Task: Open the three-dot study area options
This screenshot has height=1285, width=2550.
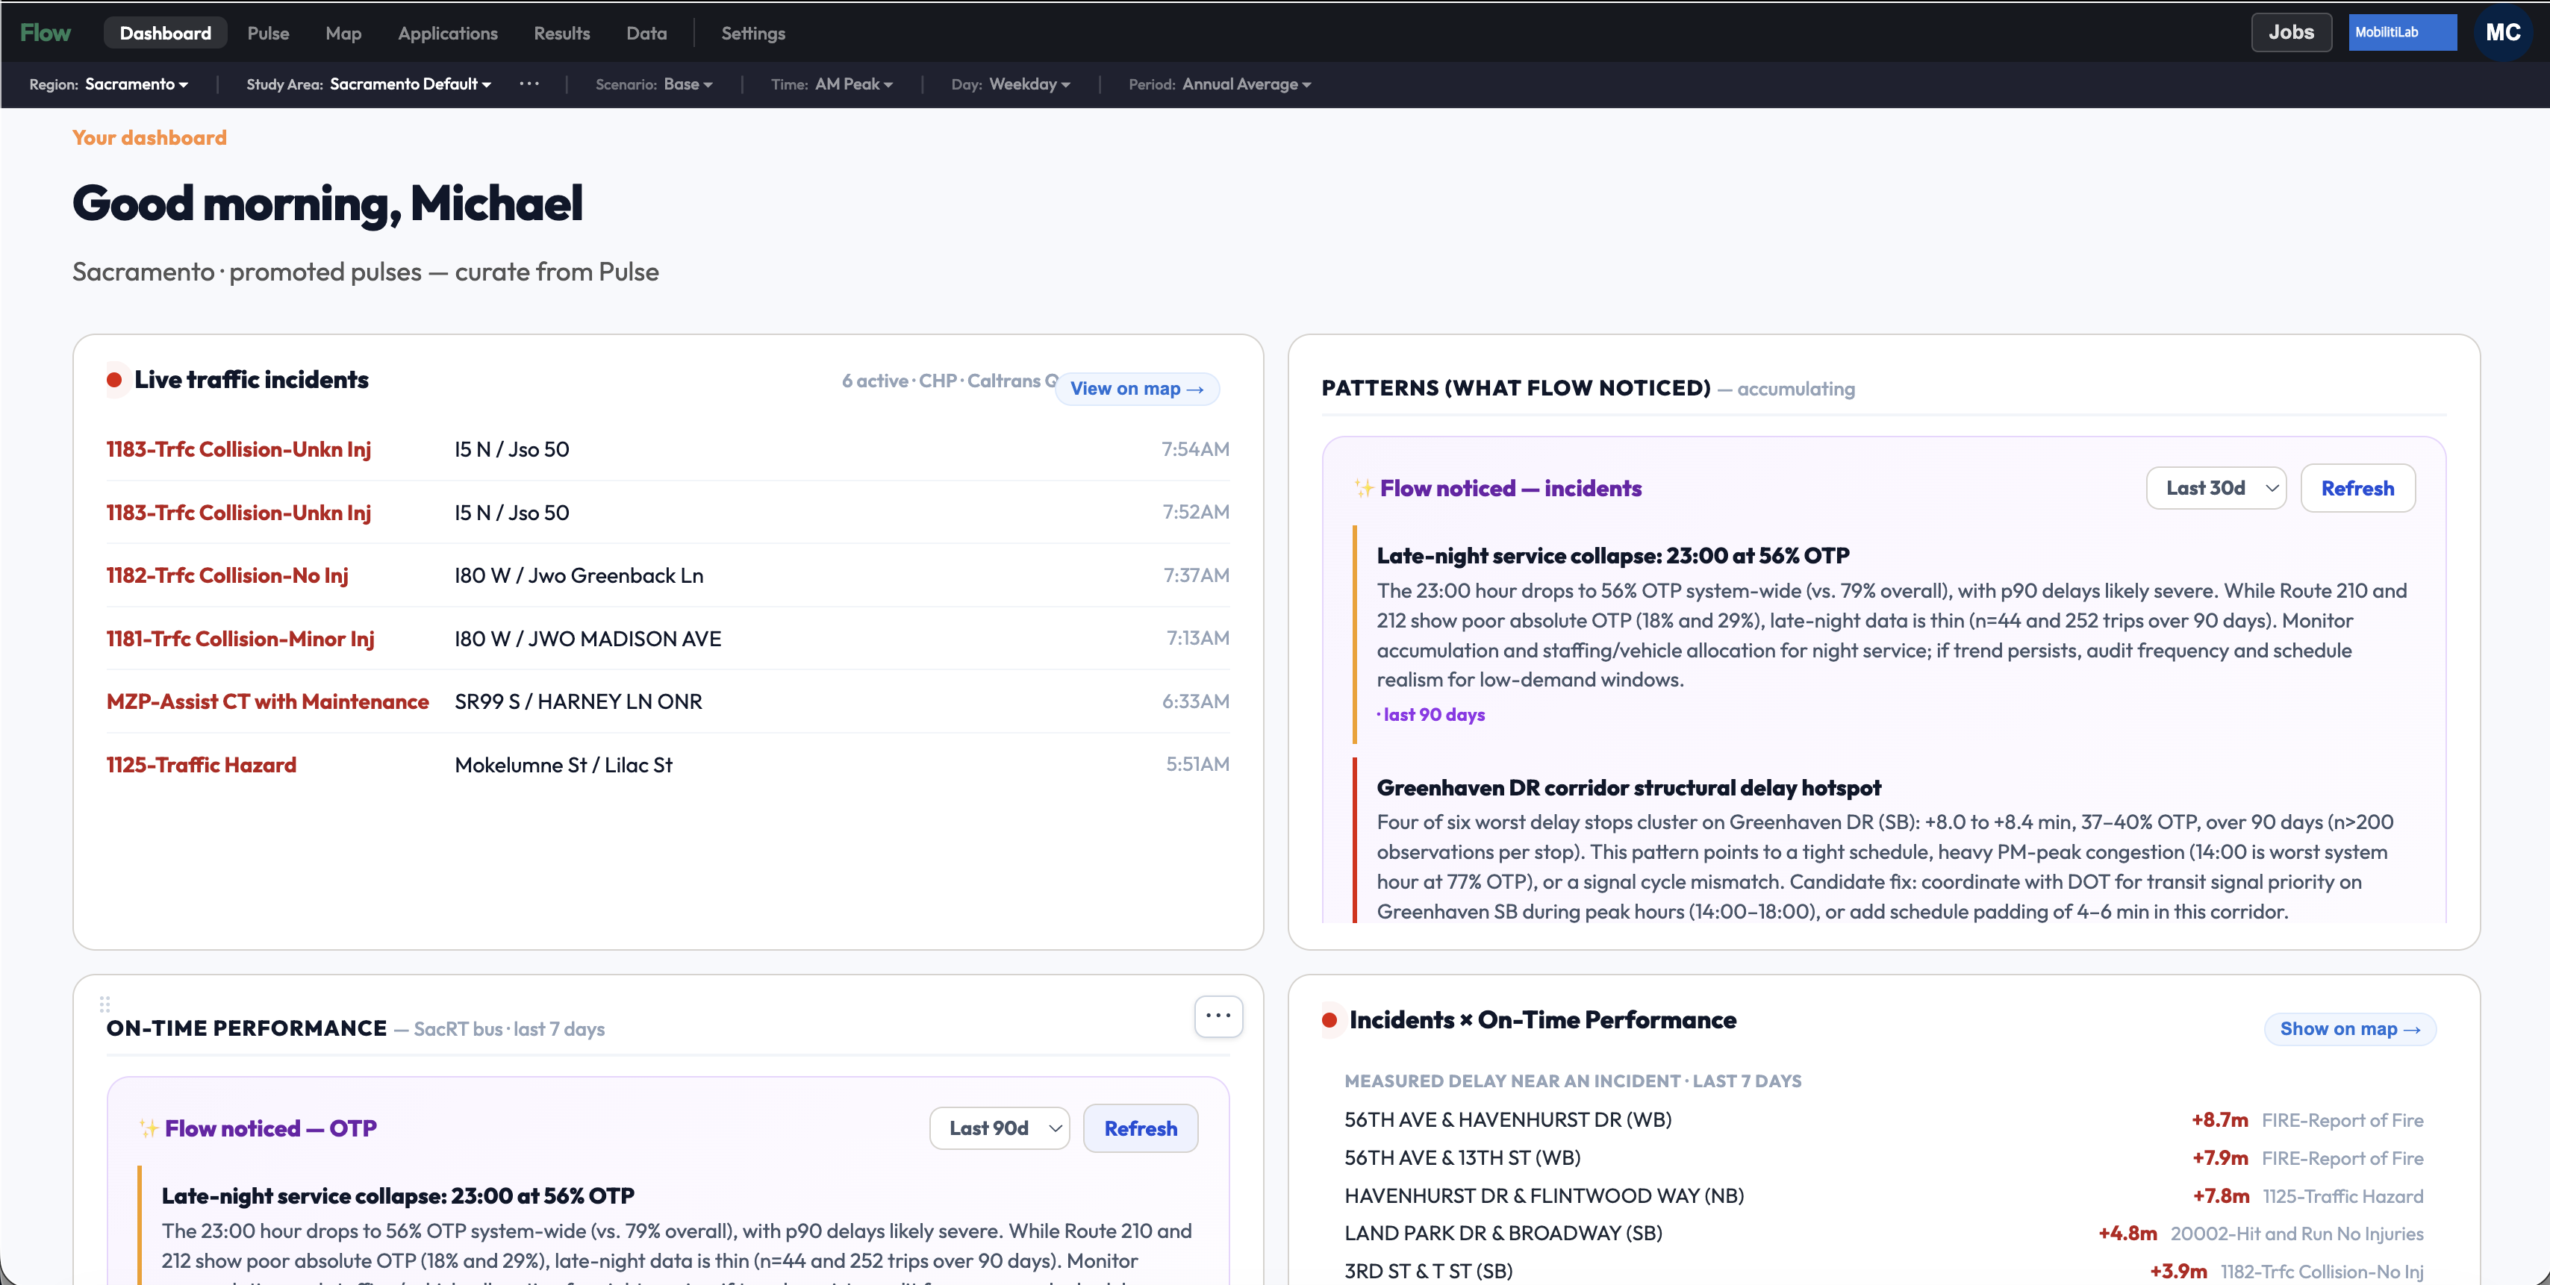Action: point(529,84)
